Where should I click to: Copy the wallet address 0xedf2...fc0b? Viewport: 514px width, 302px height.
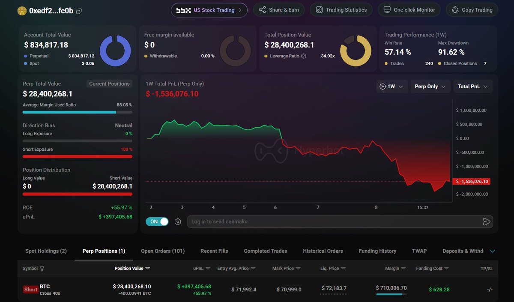point(79,11)
